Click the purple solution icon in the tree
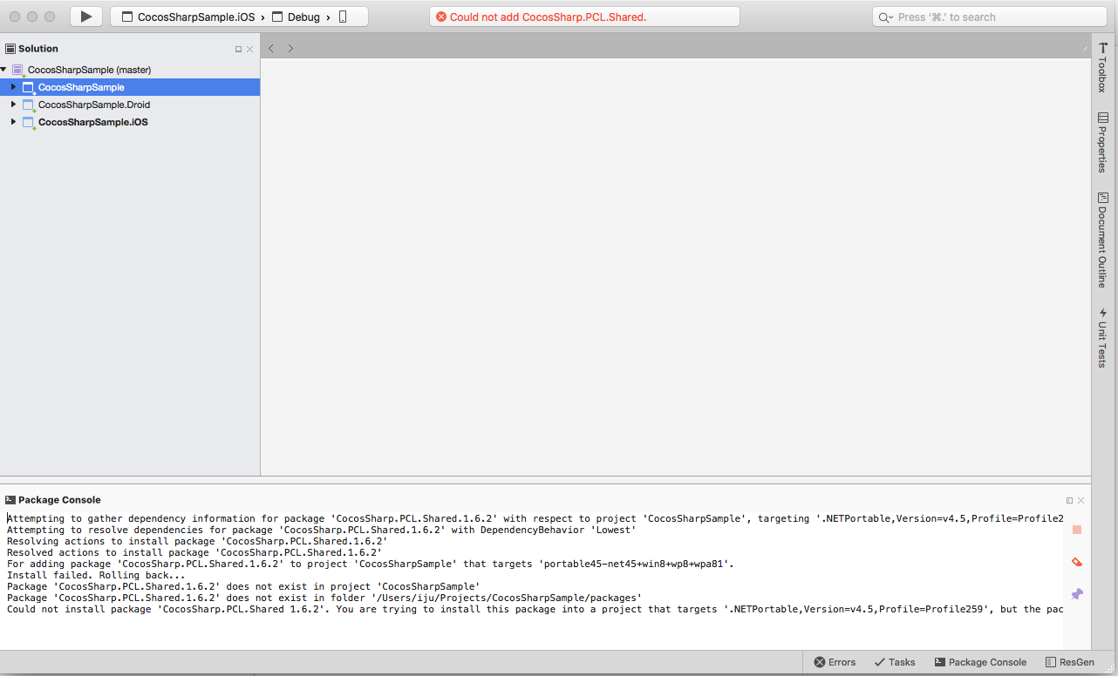Screen dimensions: 1118x676 point(17,70)
